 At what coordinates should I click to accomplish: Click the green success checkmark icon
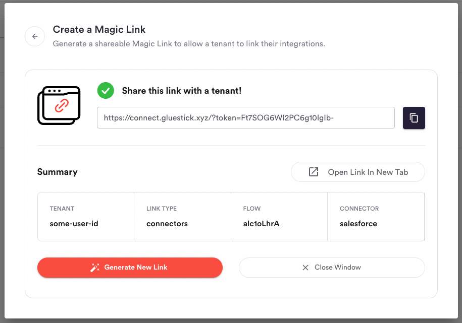pyautogui.click(x=106, y=91)
